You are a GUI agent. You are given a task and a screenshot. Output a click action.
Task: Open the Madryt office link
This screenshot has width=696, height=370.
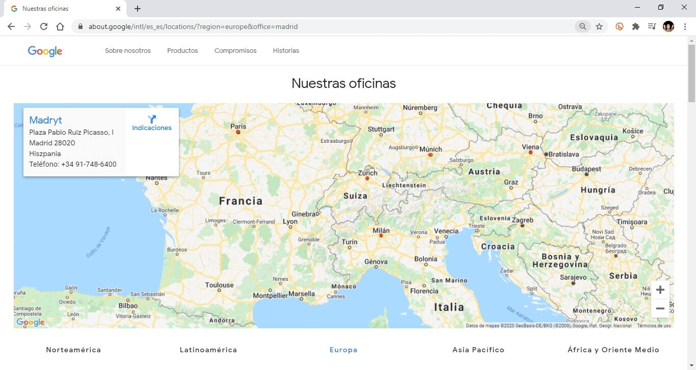(45, 120)
